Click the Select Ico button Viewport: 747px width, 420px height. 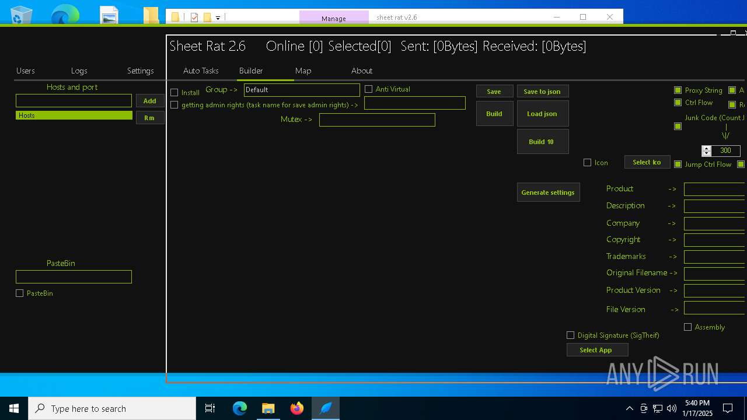pyautogui.click(x=647, y=162)
